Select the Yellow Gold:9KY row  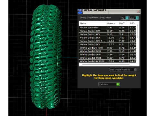click(107, 28)
